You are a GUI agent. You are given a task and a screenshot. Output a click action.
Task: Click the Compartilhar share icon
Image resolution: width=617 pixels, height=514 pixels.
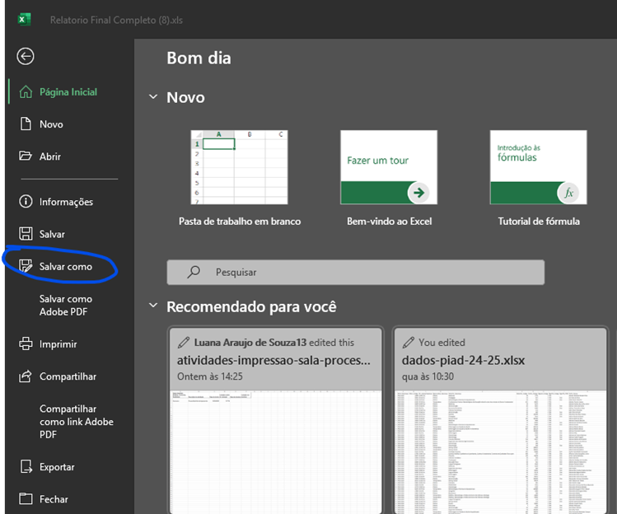pos(26,376)
